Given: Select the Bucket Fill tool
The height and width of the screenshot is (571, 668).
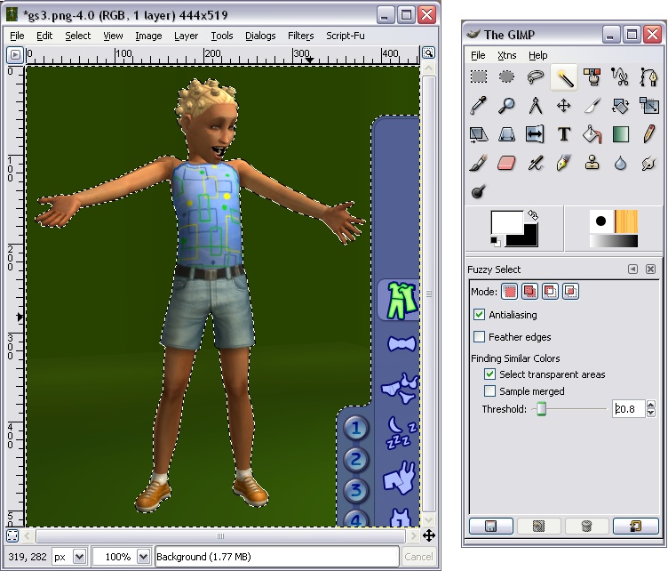Looking at the screenshot, I should [592, 134].
